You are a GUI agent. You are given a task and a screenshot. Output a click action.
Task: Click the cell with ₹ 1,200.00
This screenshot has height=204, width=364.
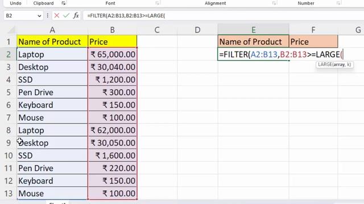pos(113,79)
